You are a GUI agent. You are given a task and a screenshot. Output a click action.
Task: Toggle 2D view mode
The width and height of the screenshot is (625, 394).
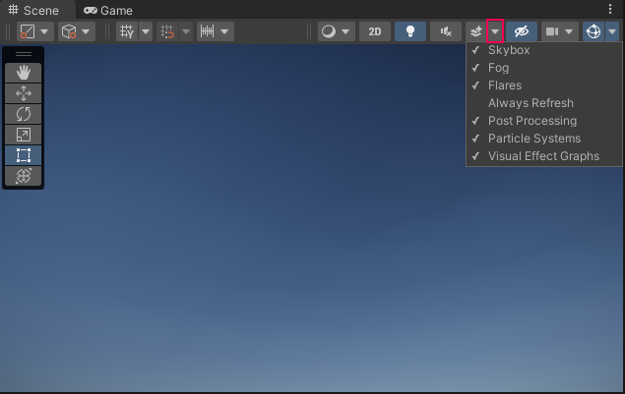(x=375, y=31)
